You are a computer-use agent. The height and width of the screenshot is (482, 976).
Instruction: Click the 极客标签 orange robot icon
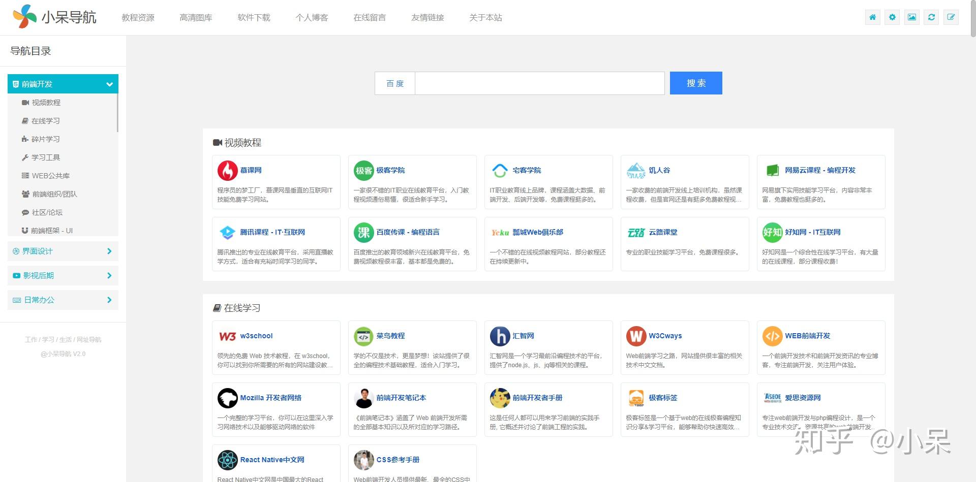[636, 398]
